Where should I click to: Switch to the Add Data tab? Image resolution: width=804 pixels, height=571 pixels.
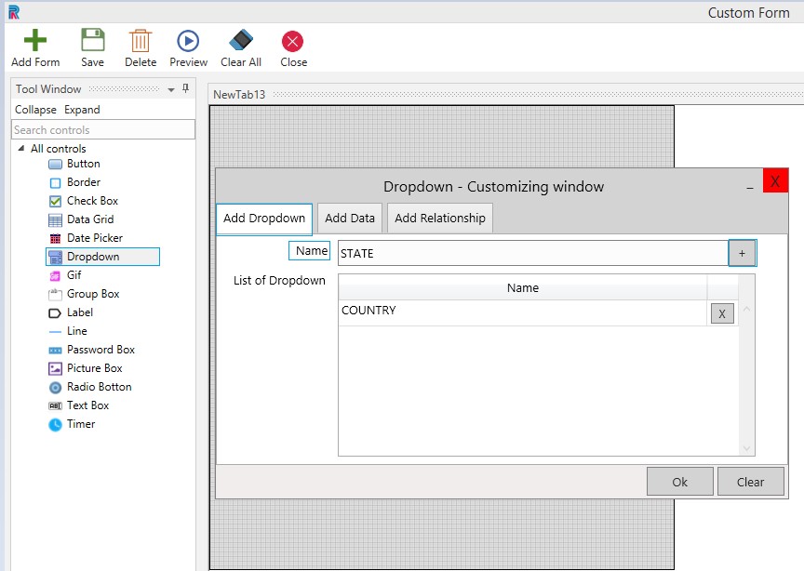350,219
